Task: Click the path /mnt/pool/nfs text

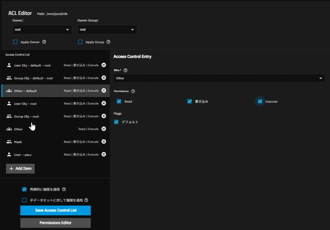Action: 57,14
